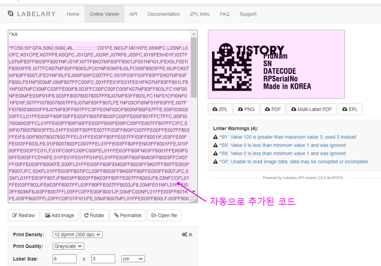
Task: Click the Print Density label
Action: [28, 235]
